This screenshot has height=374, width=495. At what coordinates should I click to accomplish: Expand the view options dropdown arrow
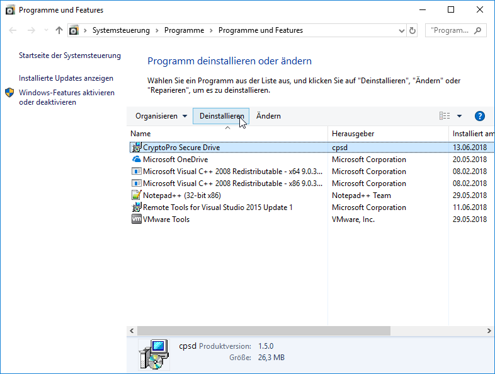(459, 116)
